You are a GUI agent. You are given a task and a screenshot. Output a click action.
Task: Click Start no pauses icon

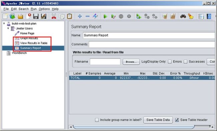(x=114, y=16)
